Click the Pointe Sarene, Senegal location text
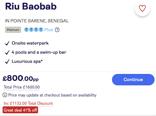Viewport: 156px width, 116px height. [37, 21]
